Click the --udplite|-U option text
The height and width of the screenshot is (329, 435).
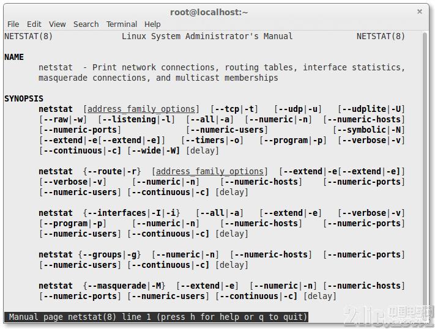[x=371, y=109]
